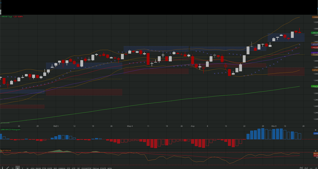Click the 1.240 price axis label

click(315, 113)
